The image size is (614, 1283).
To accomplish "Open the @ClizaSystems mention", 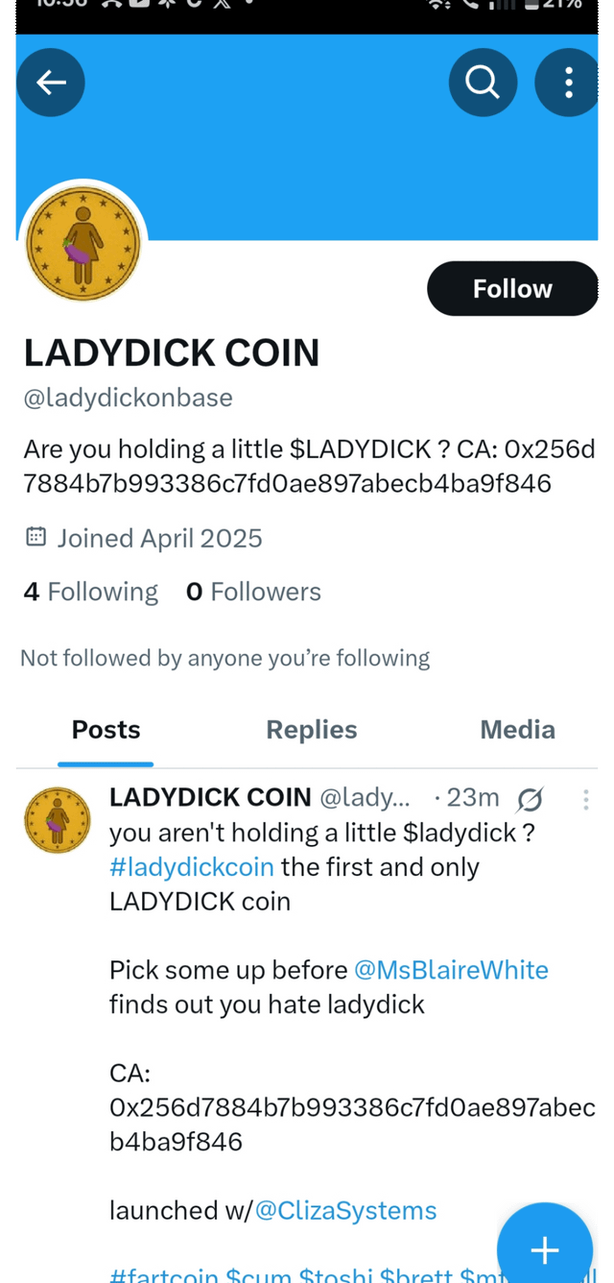I will pos(345,1210).
